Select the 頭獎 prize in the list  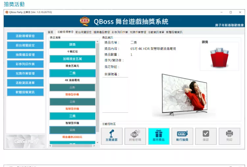(72, 45)
